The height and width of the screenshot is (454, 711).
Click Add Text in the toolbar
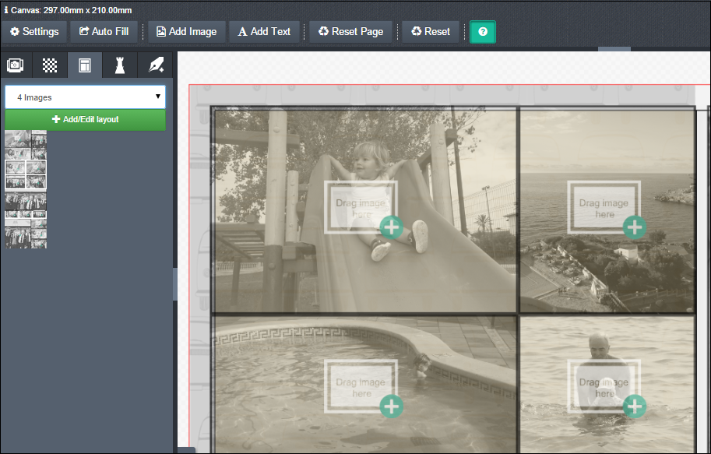265,32
